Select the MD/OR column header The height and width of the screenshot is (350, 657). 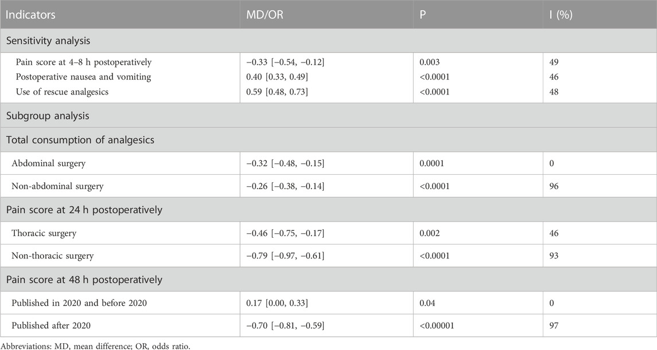(x=265, y=15)
